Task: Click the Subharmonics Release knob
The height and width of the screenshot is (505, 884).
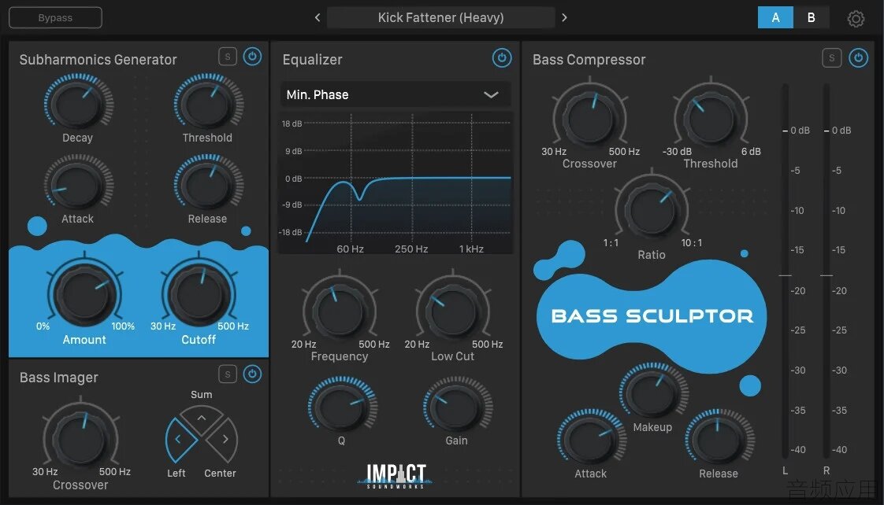Action: click(209, 185)
